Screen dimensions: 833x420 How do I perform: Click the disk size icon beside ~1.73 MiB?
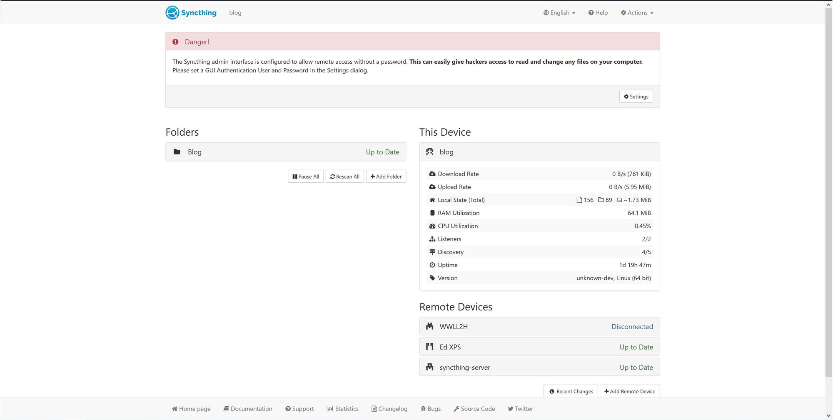(x=619, y=200)
